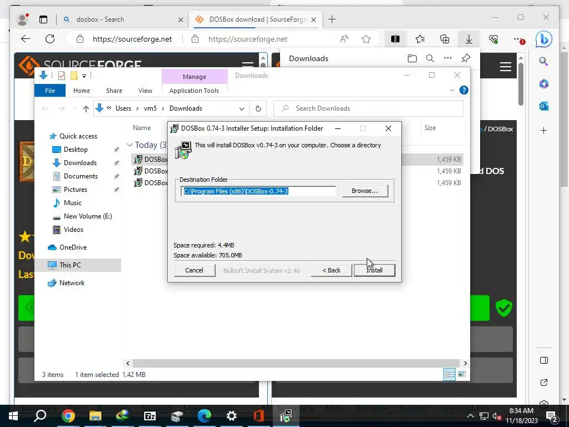Open Documents in the navigation pane
The image size is (569, 427).
[81, 176]
